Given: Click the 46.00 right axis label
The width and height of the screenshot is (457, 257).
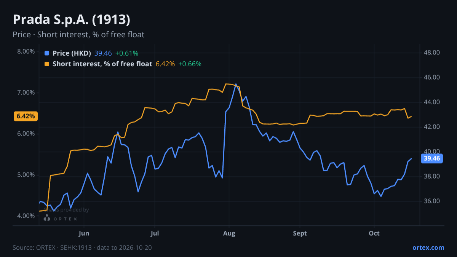Looking at the screenshot, I should pyautogui.click(x=432, y=78).
